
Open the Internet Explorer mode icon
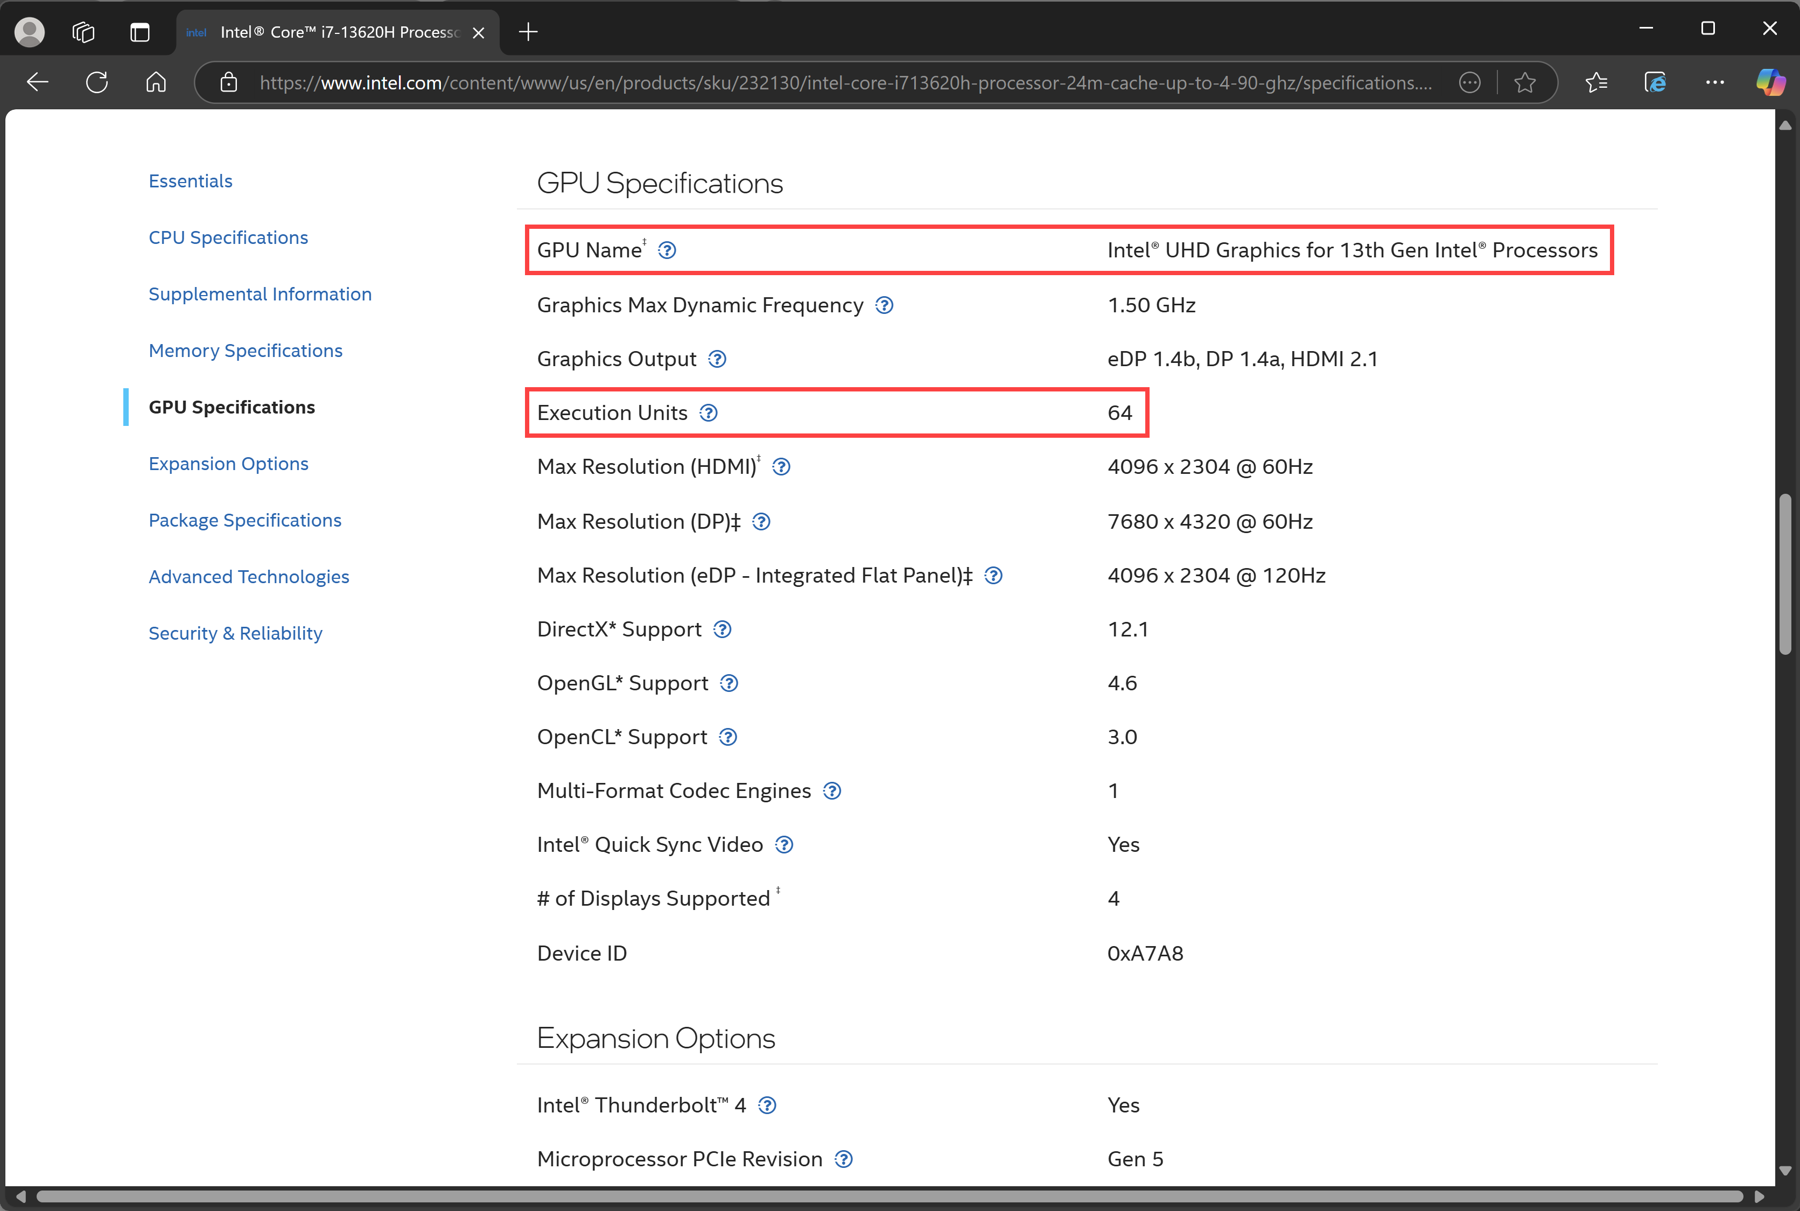click(x=1655, y=82)
